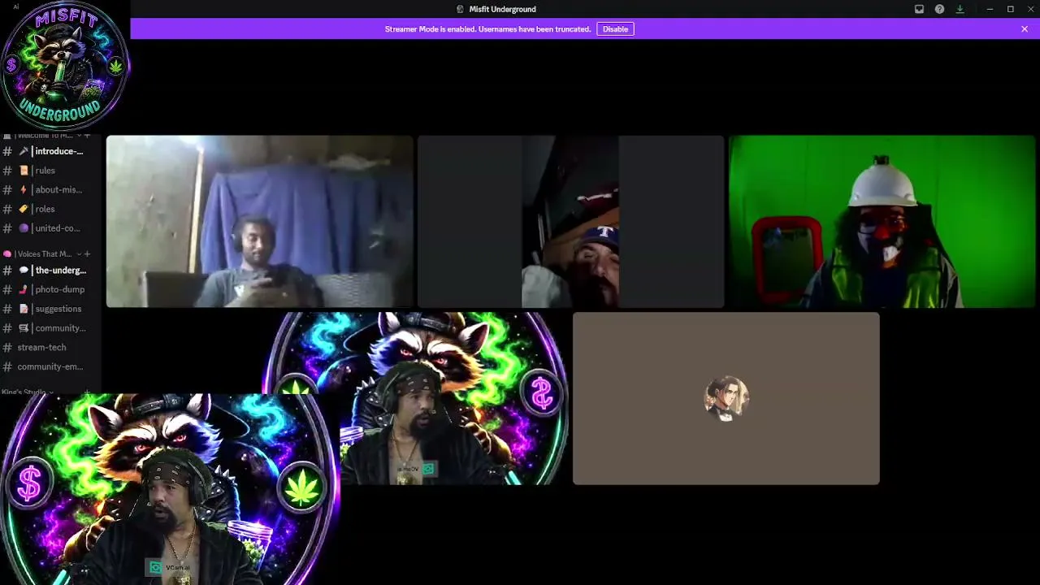
Task: Click the "Misfit Underground" window title text
Action: 502,9
